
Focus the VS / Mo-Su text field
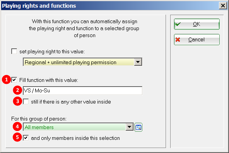[83, 90]
